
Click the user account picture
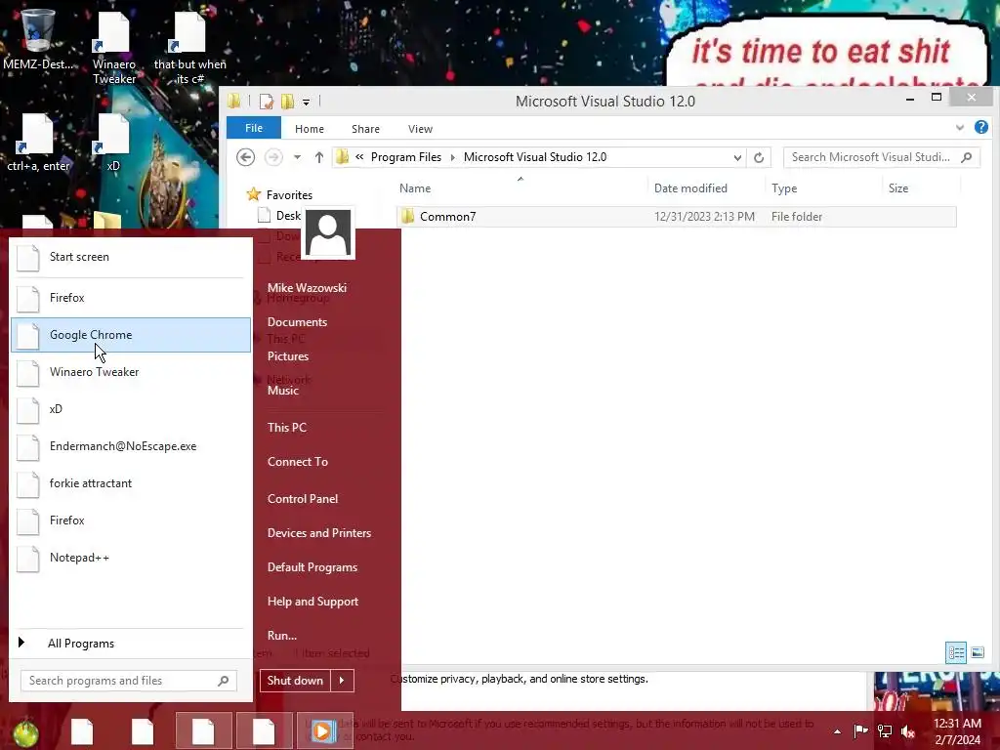click(328, 233)
